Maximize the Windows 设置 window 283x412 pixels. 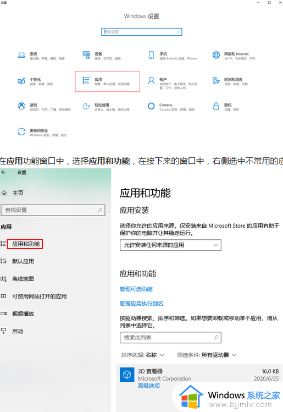(269, 2)
